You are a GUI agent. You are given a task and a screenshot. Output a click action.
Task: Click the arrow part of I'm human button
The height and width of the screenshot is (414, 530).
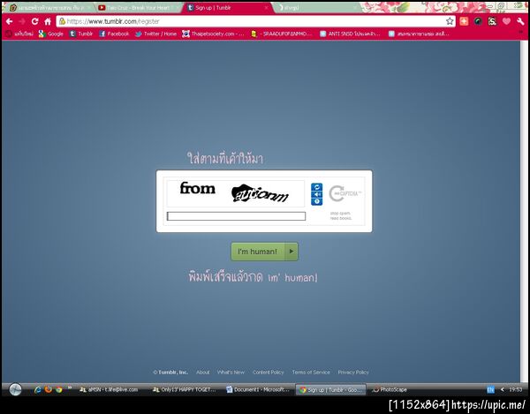291,252
